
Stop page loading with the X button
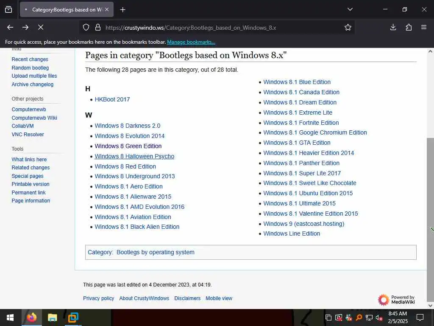click(x=40, y=27)
